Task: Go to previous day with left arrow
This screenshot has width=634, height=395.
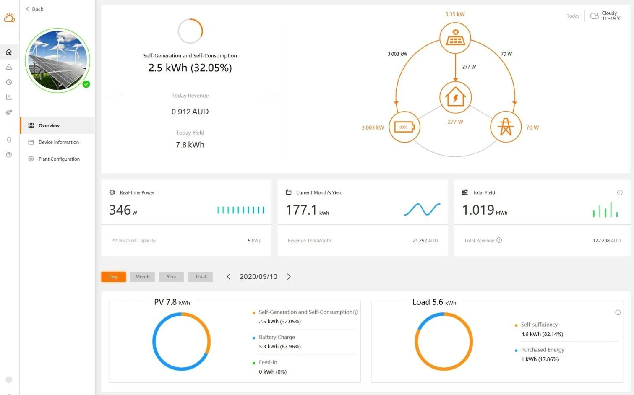Action: pos(228,276)
